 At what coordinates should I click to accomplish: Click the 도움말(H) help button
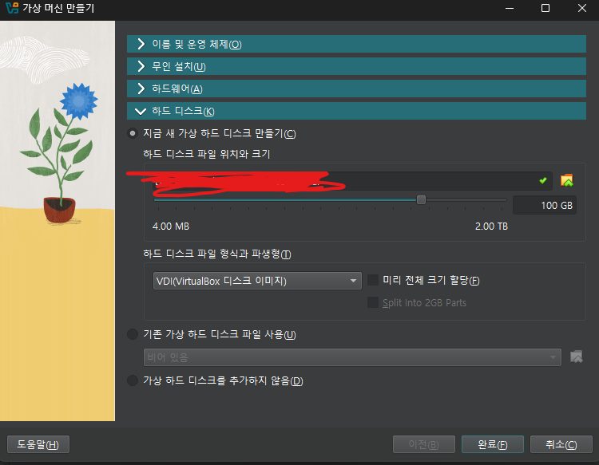(38, 444)
